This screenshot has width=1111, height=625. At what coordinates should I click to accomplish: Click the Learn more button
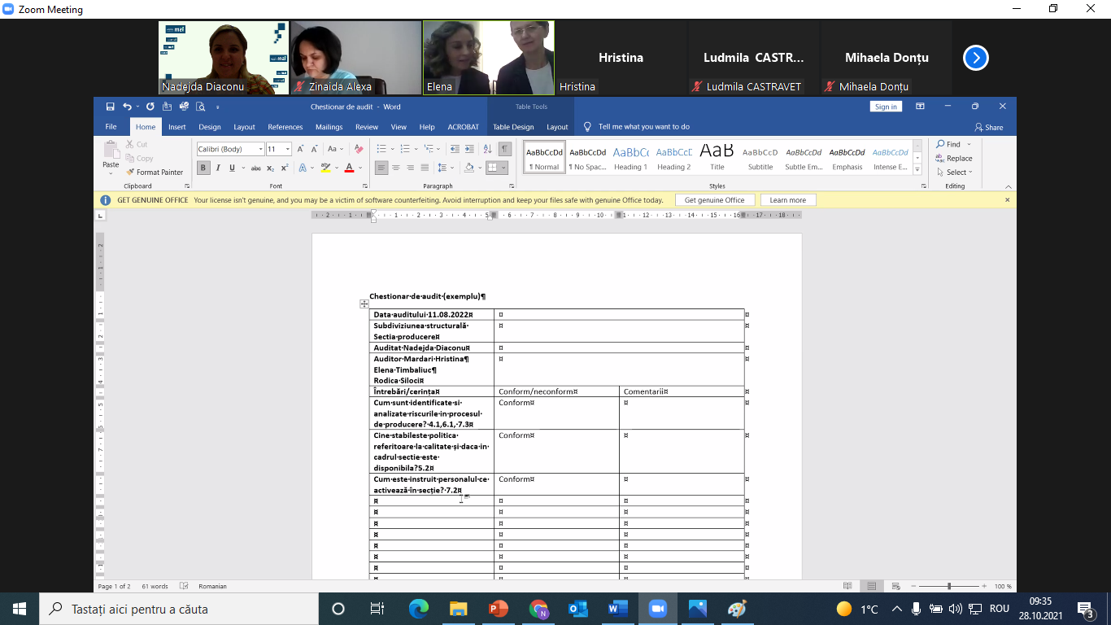click(x=788, y=200)
